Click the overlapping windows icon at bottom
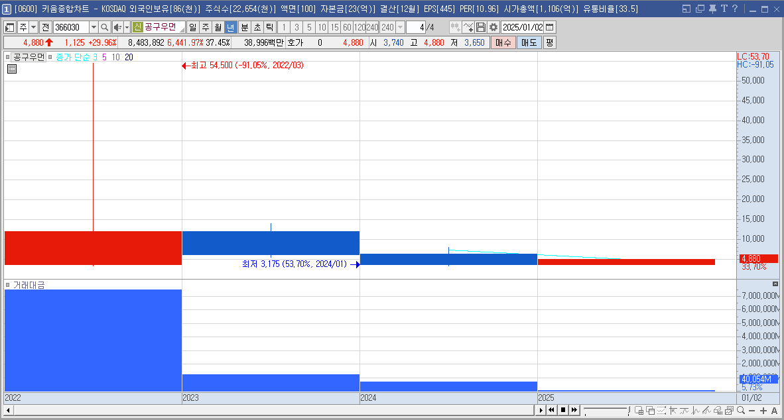Viewport: 784px width, 420px height. [651, 411]
